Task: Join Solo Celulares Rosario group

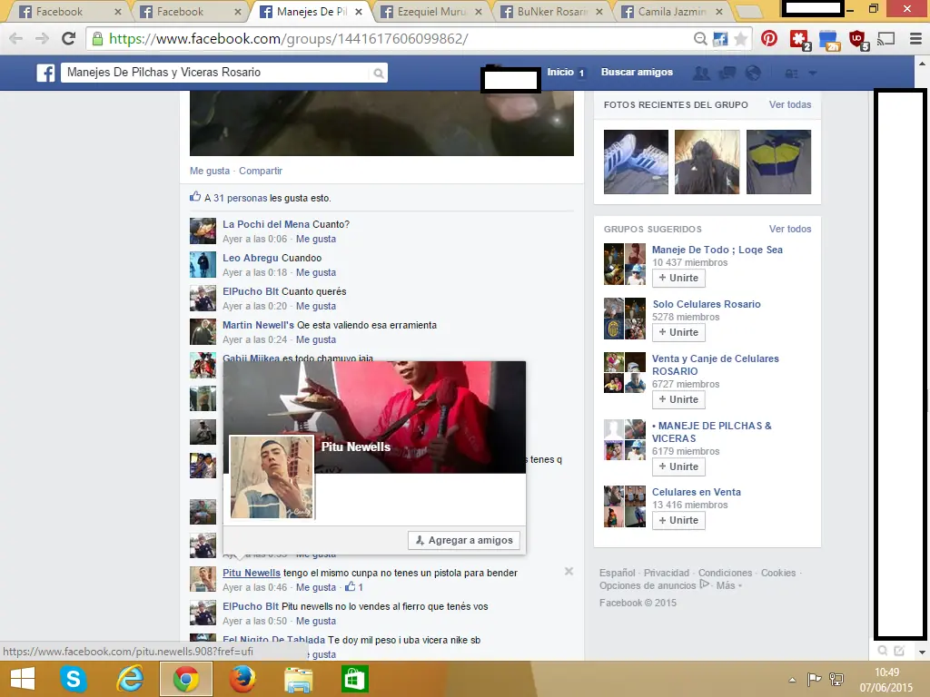Action: (679, 332)
